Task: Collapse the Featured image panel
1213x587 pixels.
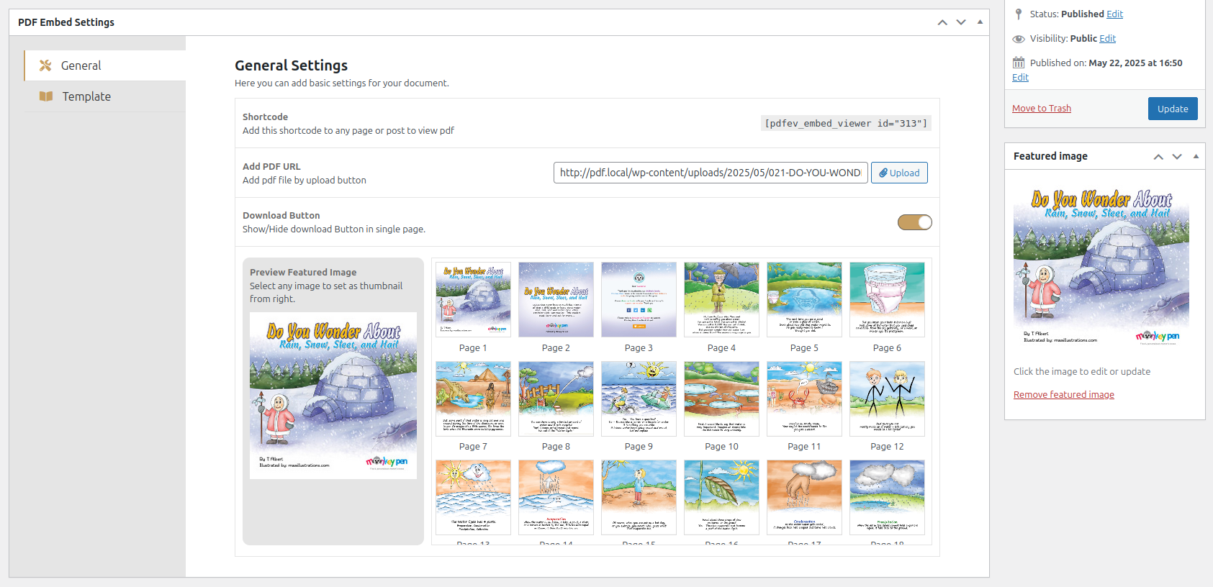Action: tap(1196, 156)
